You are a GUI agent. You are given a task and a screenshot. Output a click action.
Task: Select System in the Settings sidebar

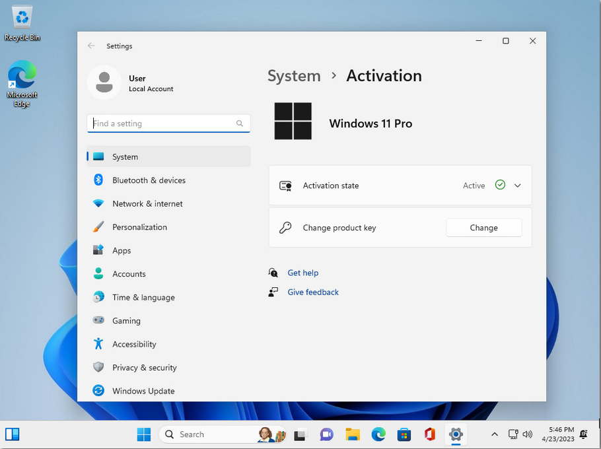pos(168,156)
